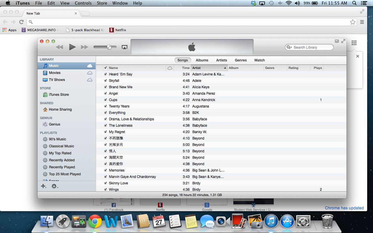Reload the page in Chrome
373x233 pixels.
(x=21, y=22)
